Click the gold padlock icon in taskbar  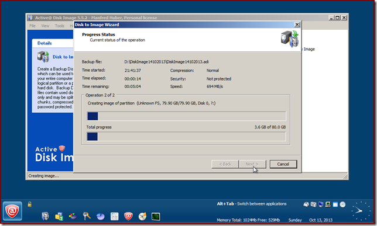pyautogui.click(x=30, y=204)
